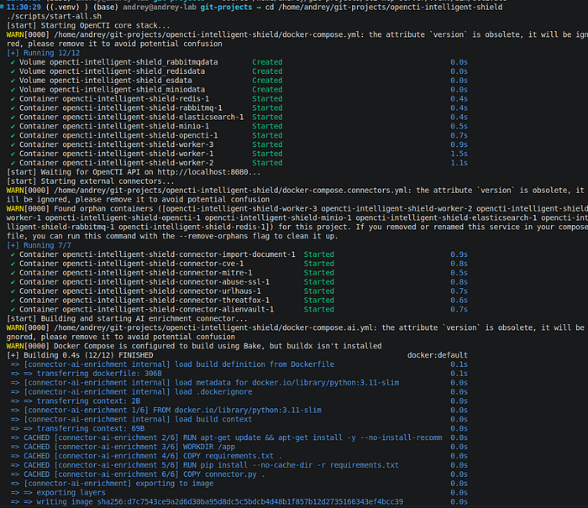Viewport: 588px width, 508px height.
Task: Click the docker-compose.yml path in first warning
Action: pyautogui.click(x=207, y=35)
